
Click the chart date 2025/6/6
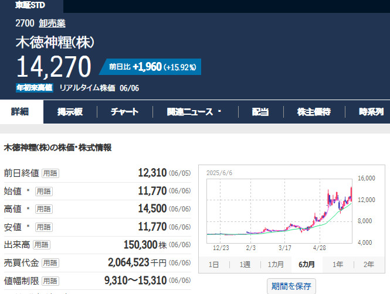[219, 173]
